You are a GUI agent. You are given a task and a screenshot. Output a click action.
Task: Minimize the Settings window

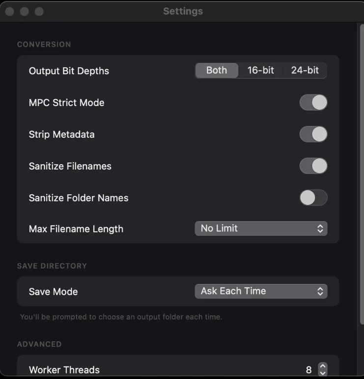[24, 11]
